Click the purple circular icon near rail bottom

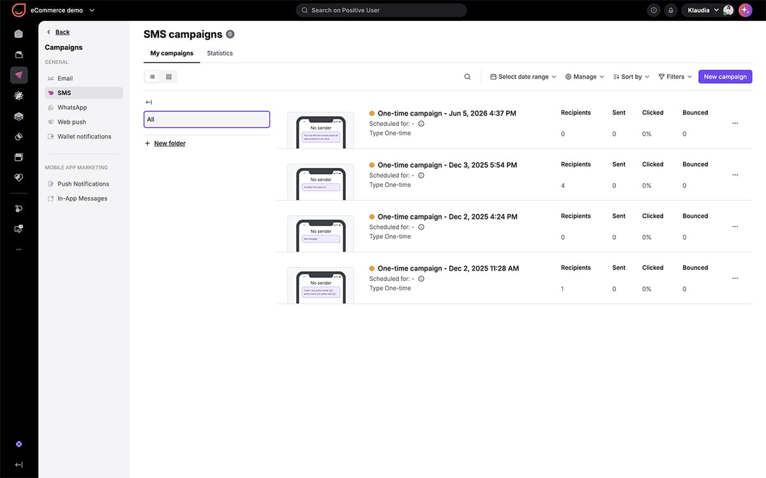click(19, 444)
